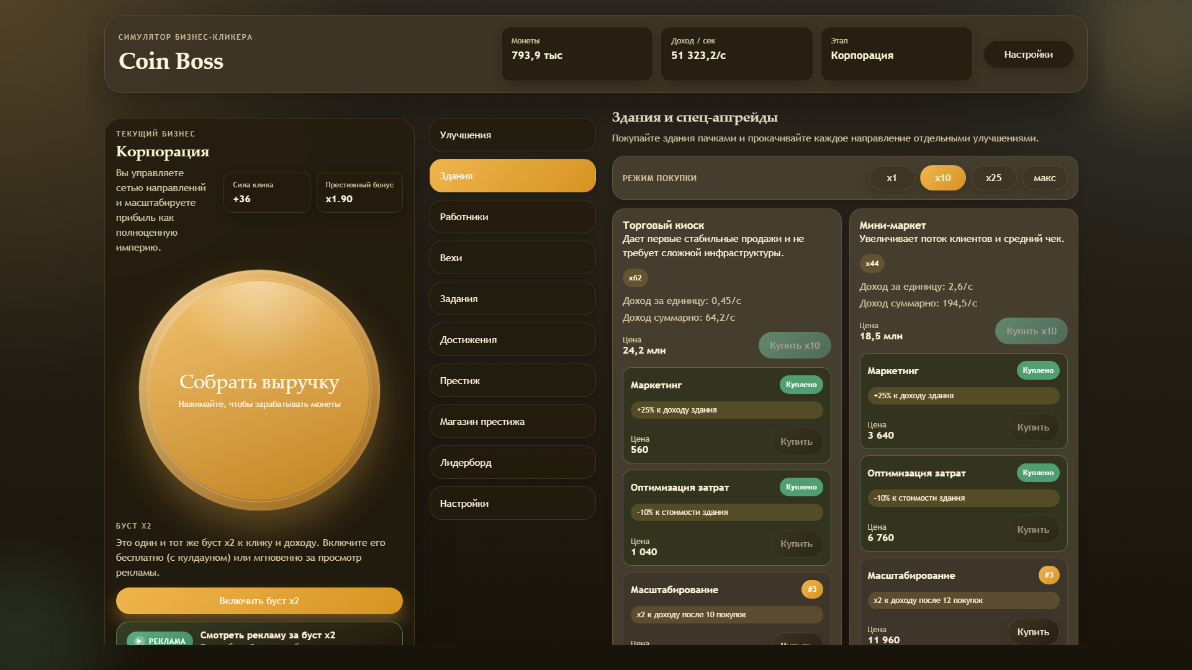Click 'Доход суммарно: 64,2/с' text
Image resolution: width=1192 pixels, height=670 pixels.
[679, 318]
